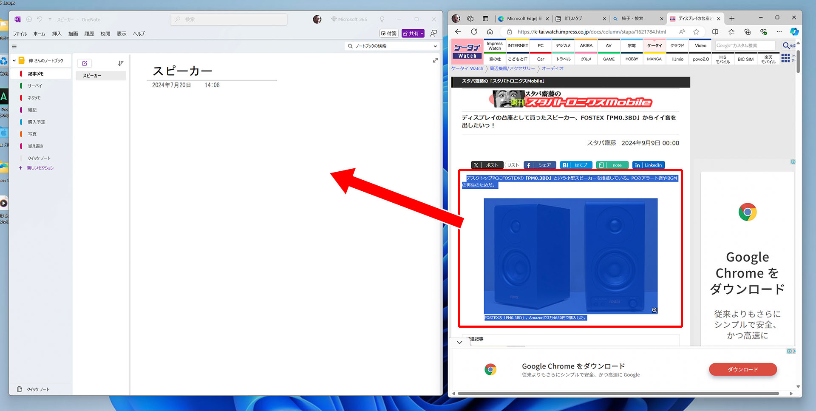Collapse 伸さんのノートブック with its chevron
The height and width of the screenshot is (411, 816).
click(15, 60)
